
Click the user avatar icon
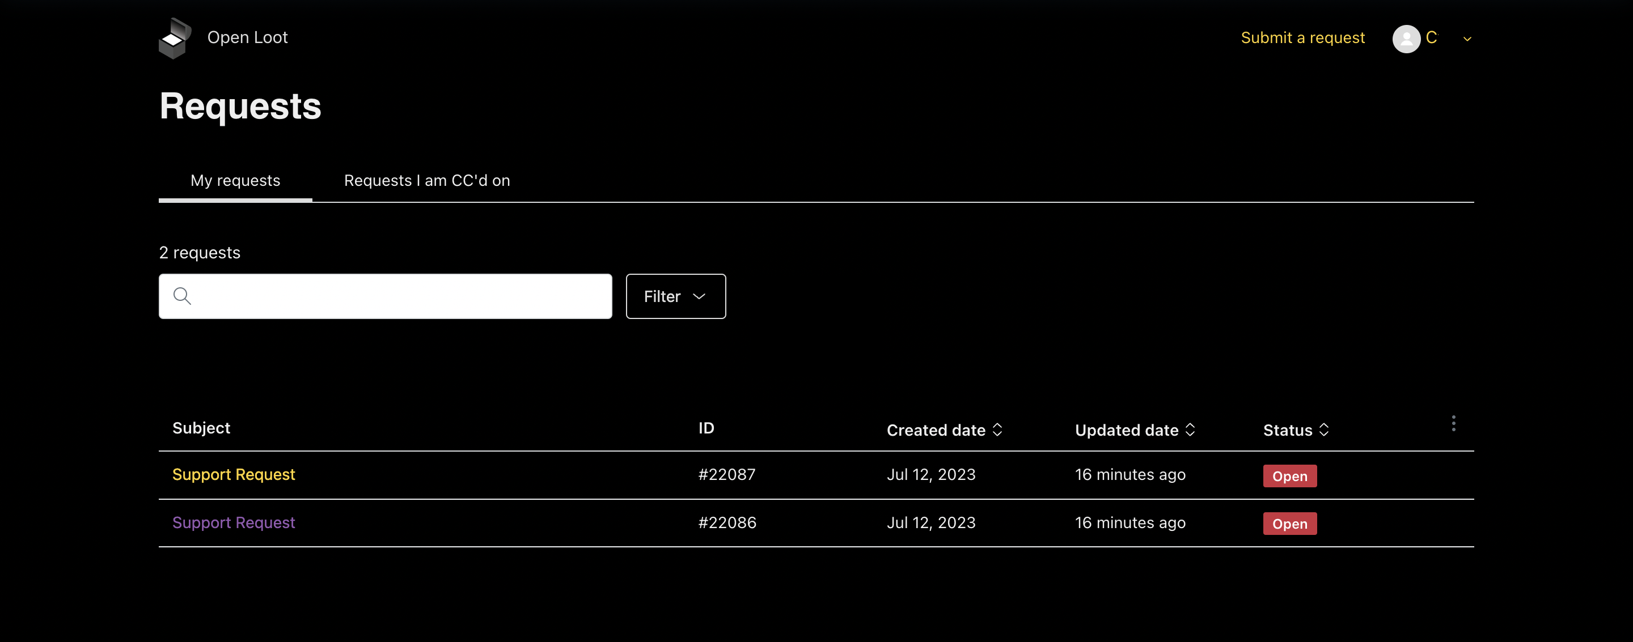point(1406,39)
